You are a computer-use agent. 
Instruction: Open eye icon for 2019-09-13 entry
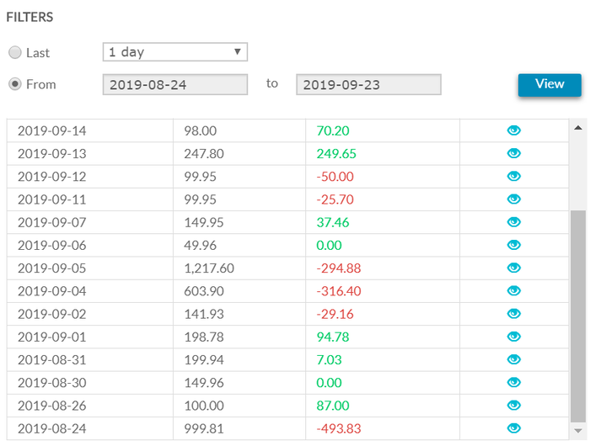tap(513, 153)
